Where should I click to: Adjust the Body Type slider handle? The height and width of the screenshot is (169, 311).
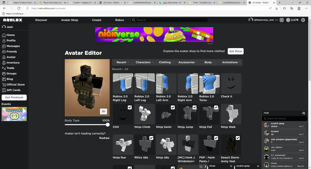pyautogui.click(x=107, y=125)
